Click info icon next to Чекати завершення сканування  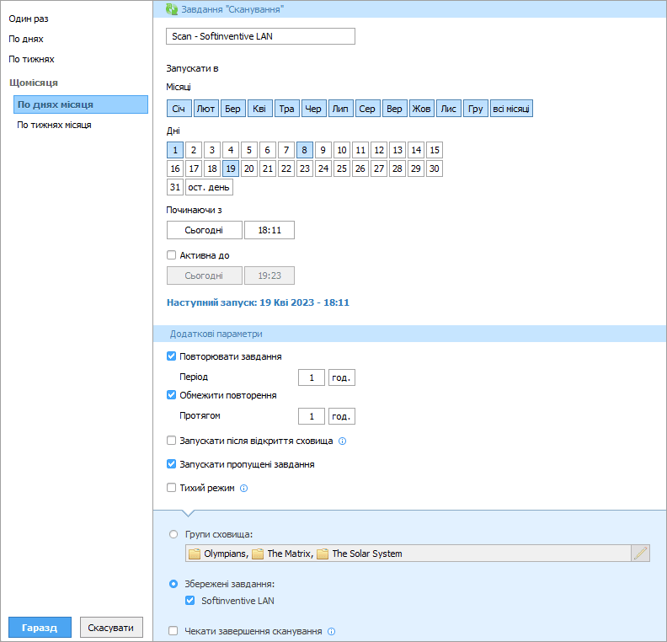(x=331, y=631)
